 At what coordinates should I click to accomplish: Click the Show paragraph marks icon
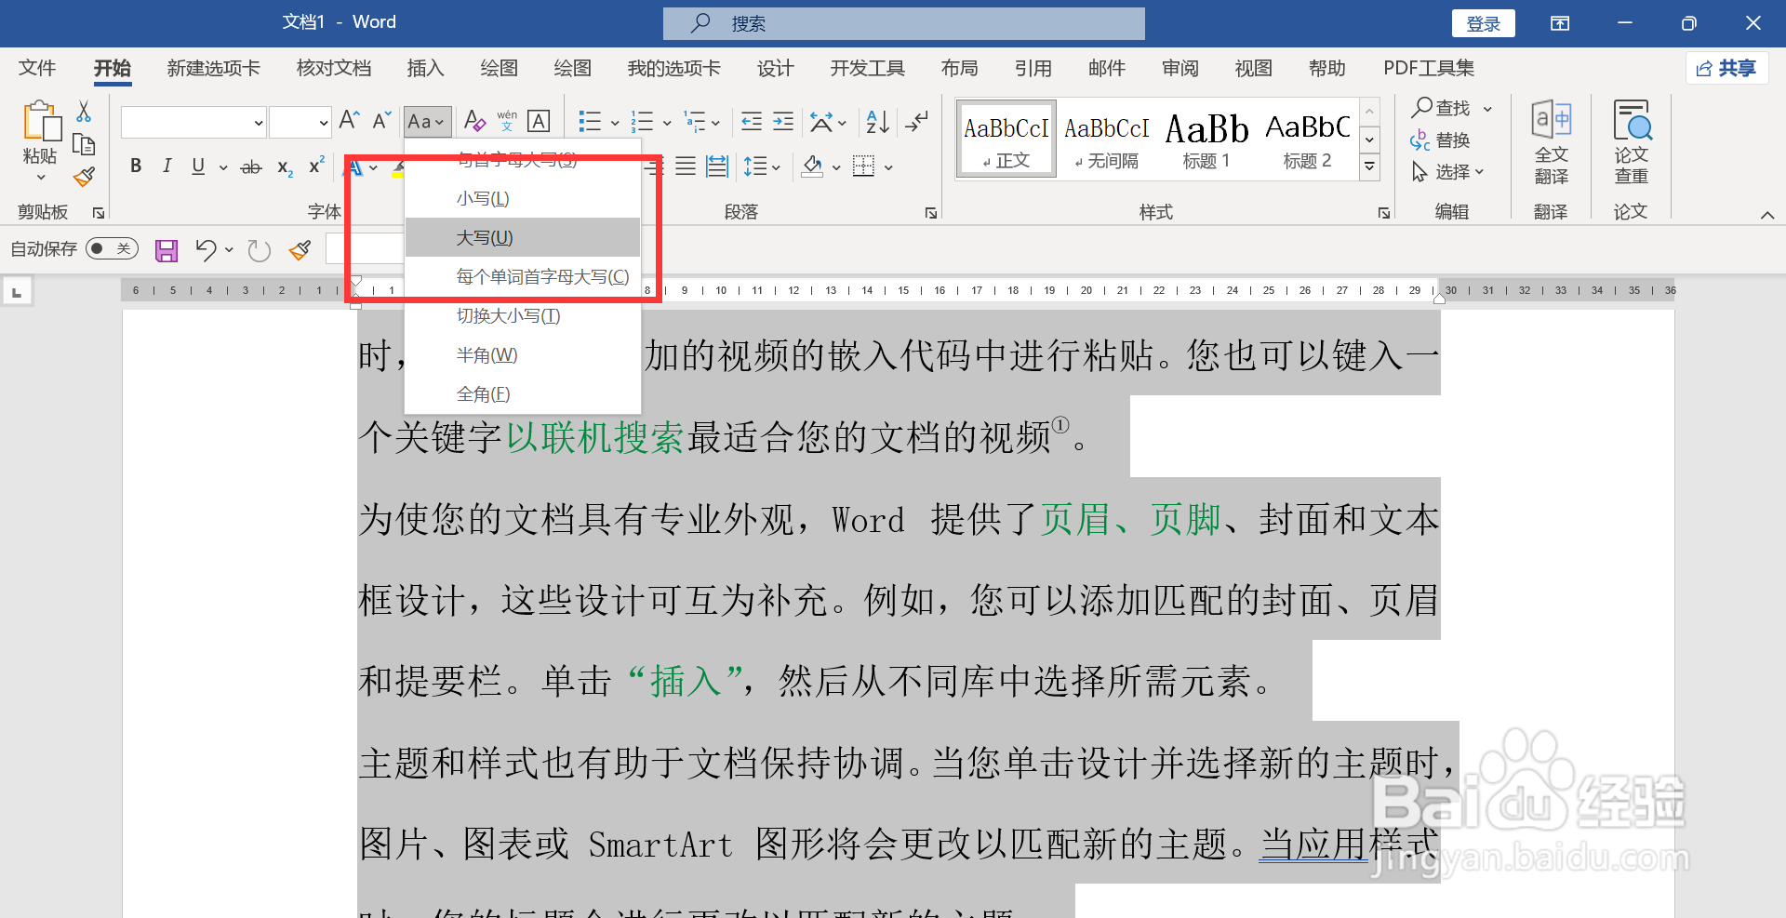[x=917, y=121]
